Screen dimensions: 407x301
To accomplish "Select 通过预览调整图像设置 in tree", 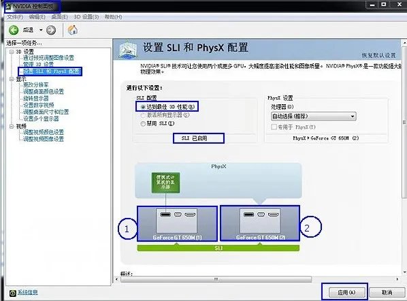I will coord(48,58).
